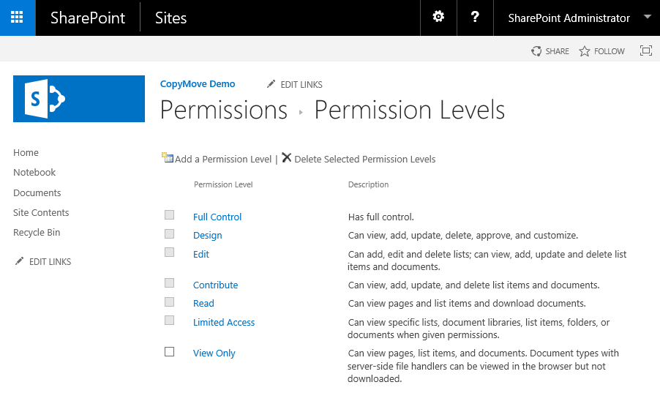The image size is (660, 393).
Task: Follow this site using star icon
Action: [585, 51]
